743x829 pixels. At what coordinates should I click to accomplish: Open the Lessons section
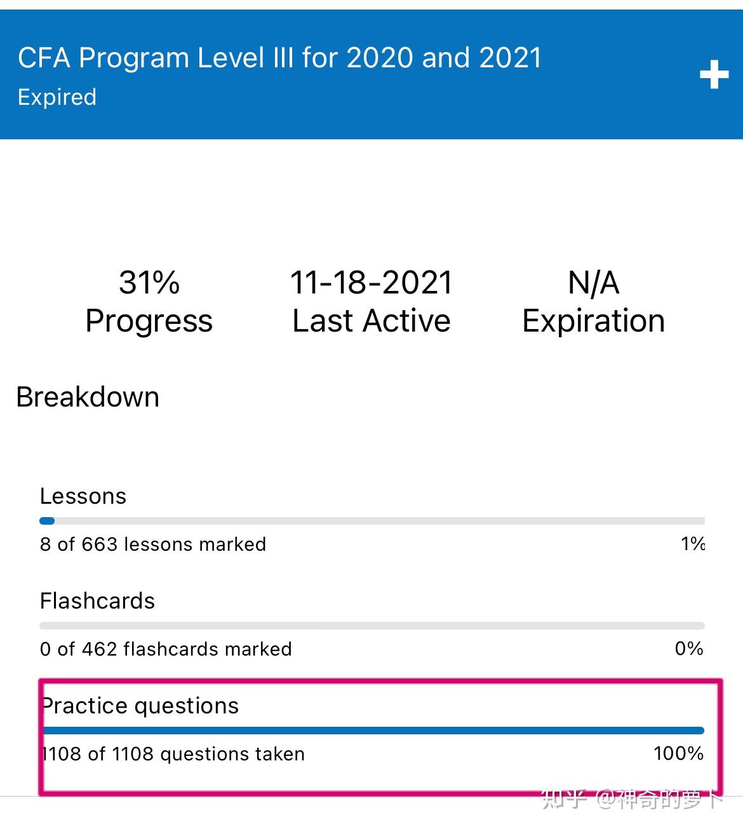[83, 495]
